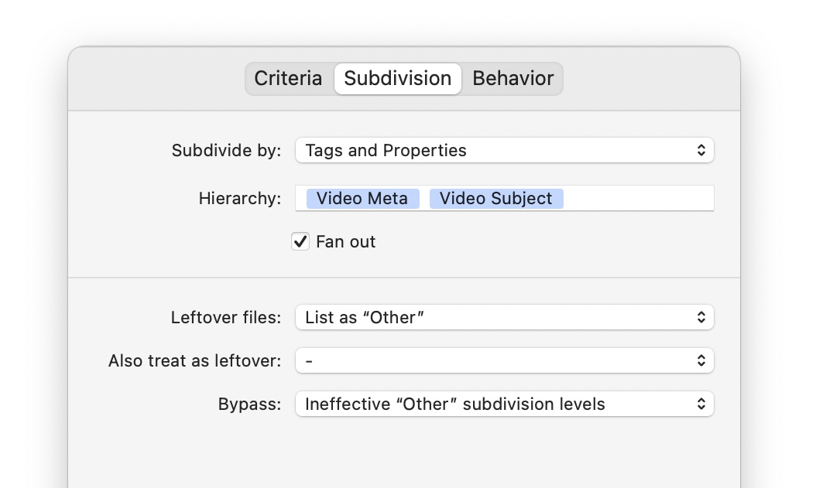816x488 pixels.
Task: Click the Bypass label text
Action: point(249,404)
